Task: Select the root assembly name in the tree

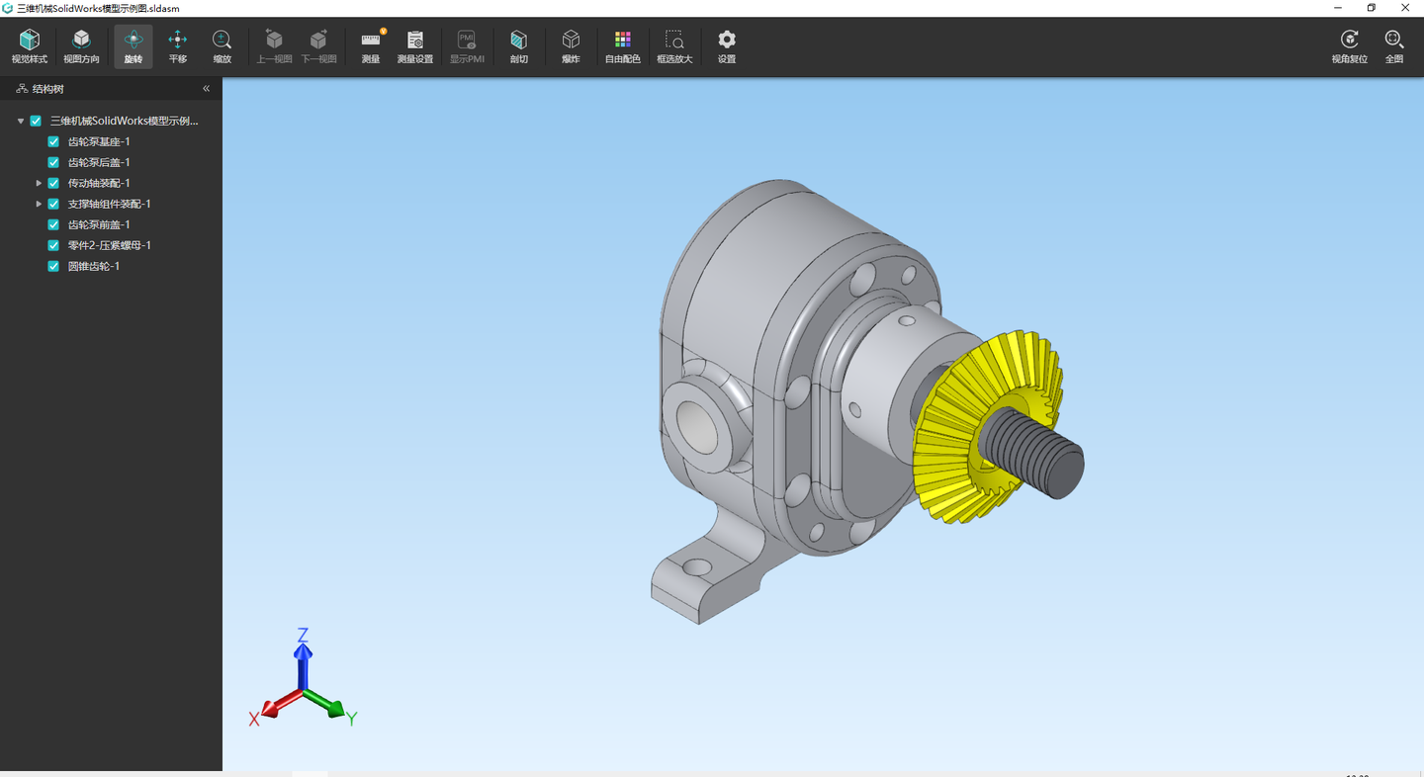Action: (125, 122)
